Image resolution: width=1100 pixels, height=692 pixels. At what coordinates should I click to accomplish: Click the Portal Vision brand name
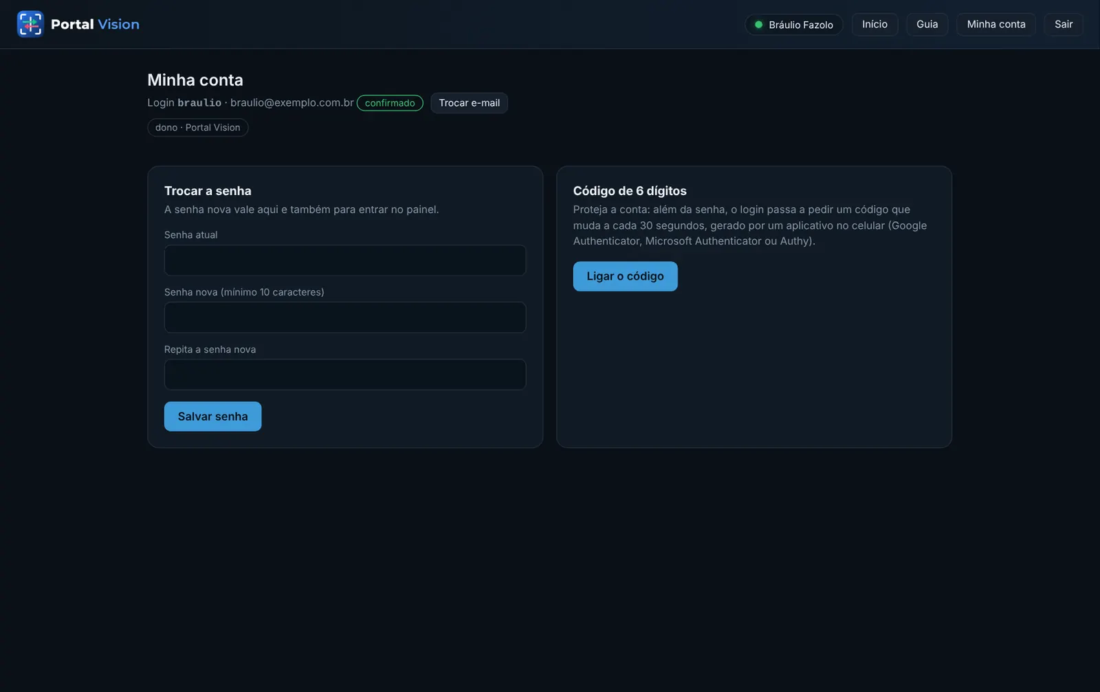pos(95,24)
